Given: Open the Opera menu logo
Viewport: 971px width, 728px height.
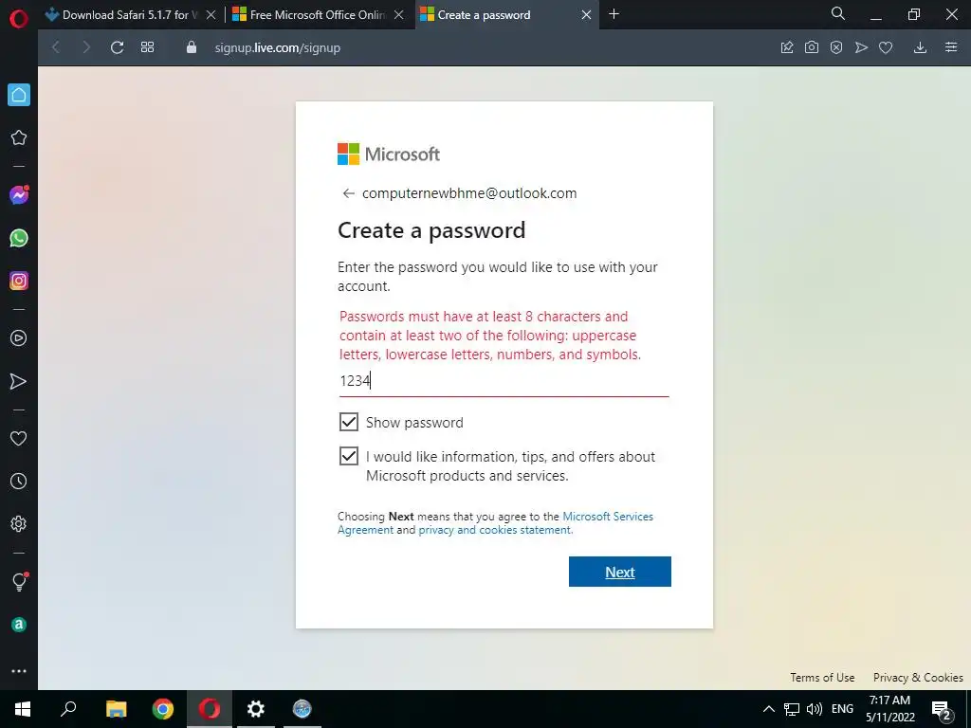Looking at the screenshot, I should [x=19, y=19].
